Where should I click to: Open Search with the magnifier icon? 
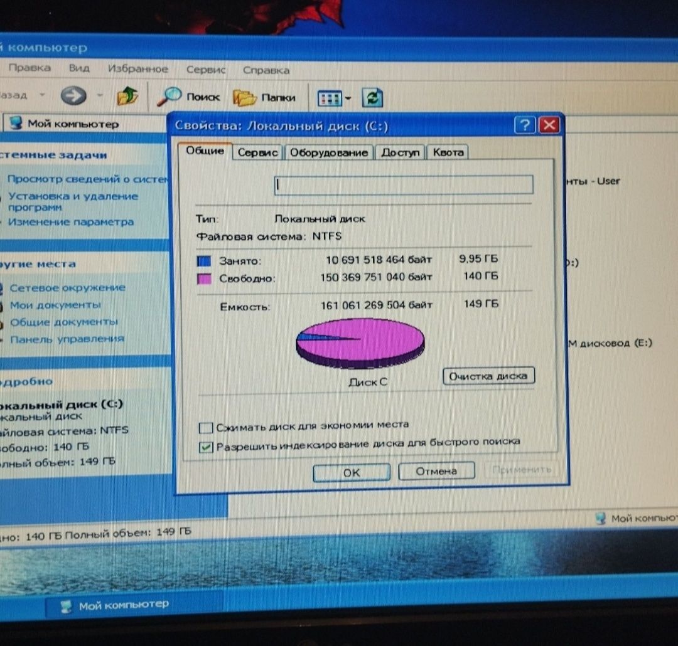(169, 97)
